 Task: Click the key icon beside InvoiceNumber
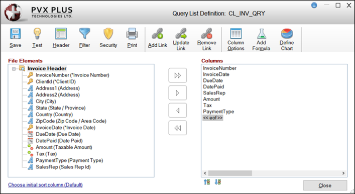coord(30,75)
